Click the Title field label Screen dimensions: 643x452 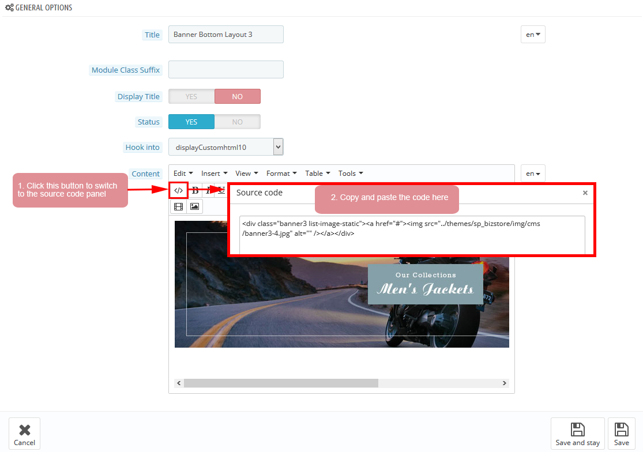click(152, 35)
